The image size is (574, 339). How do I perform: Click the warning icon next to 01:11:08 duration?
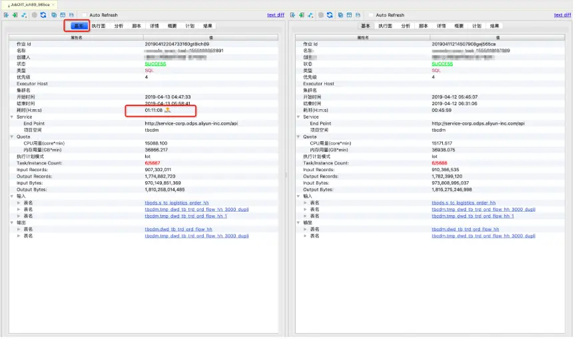[x=168, y=110]
